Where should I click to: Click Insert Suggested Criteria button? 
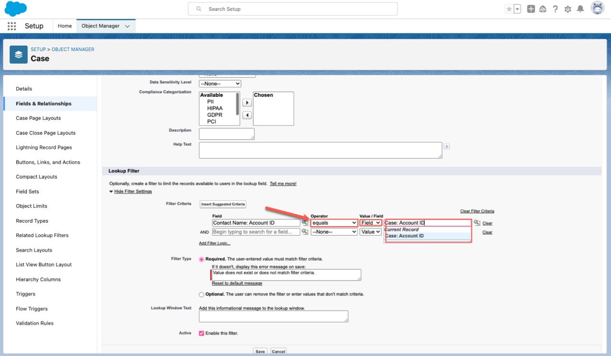click(x=223, y=204)
